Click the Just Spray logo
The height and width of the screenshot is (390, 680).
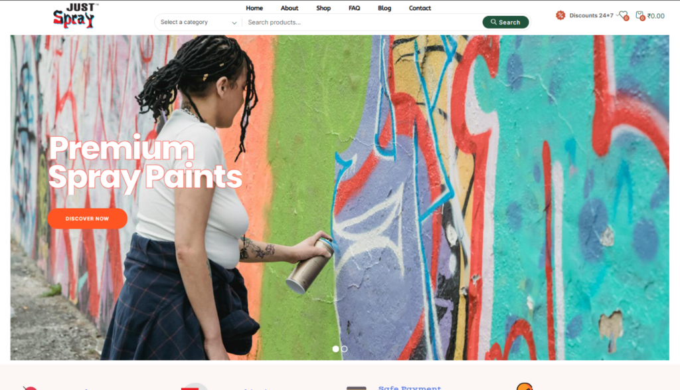pyautogui.click(x=76, y=16)
